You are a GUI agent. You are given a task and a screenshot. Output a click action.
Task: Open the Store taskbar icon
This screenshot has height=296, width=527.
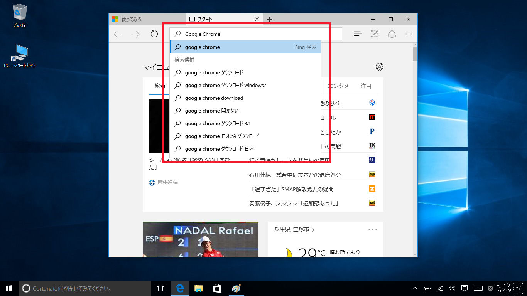(217, 288)
